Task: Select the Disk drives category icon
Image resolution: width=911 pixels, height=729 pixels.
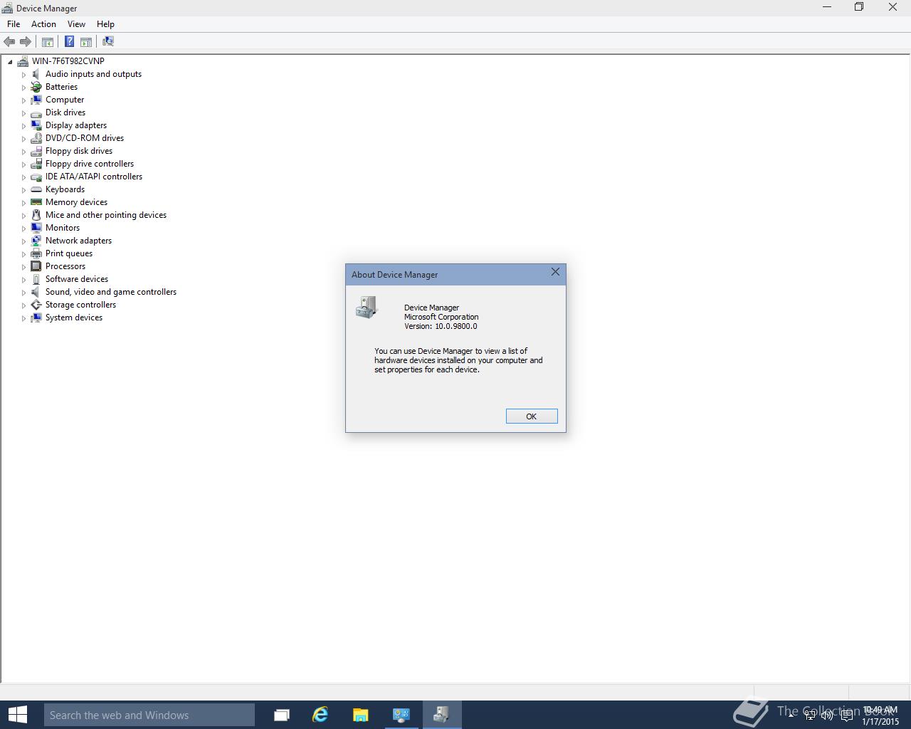Action: (36, 112)
